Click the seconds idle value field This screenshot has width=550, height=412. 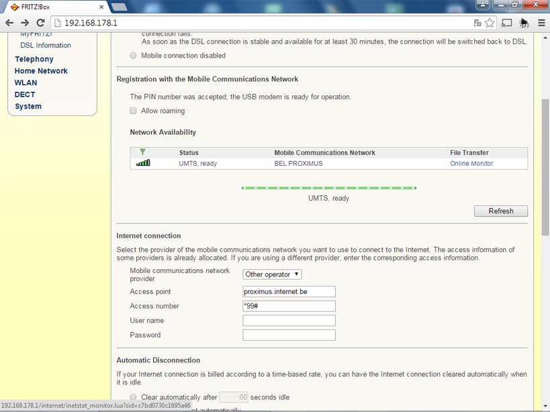pyautogui.click(x=234, y=397)
